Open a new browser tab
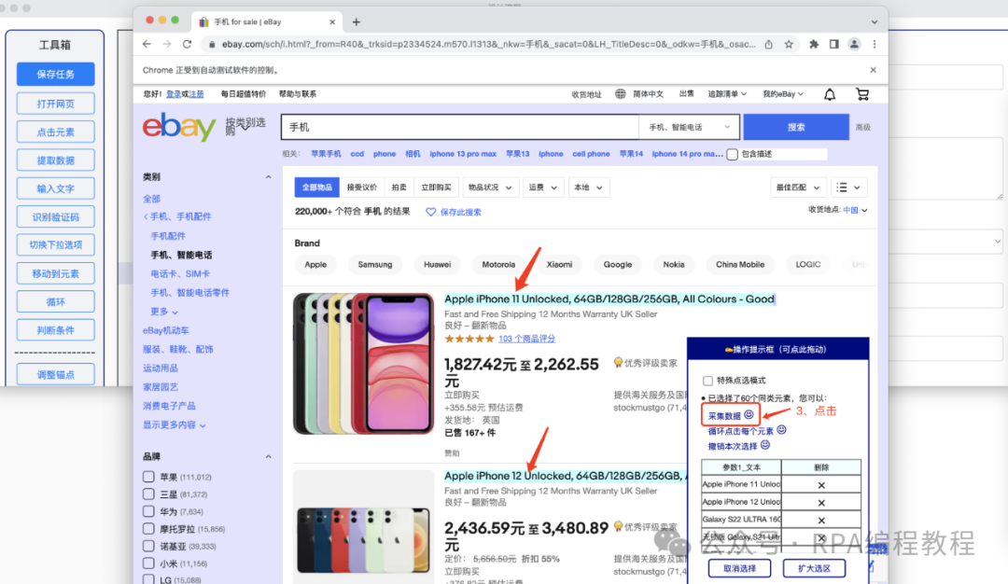Screen dimensions: 1008x584 357,21
